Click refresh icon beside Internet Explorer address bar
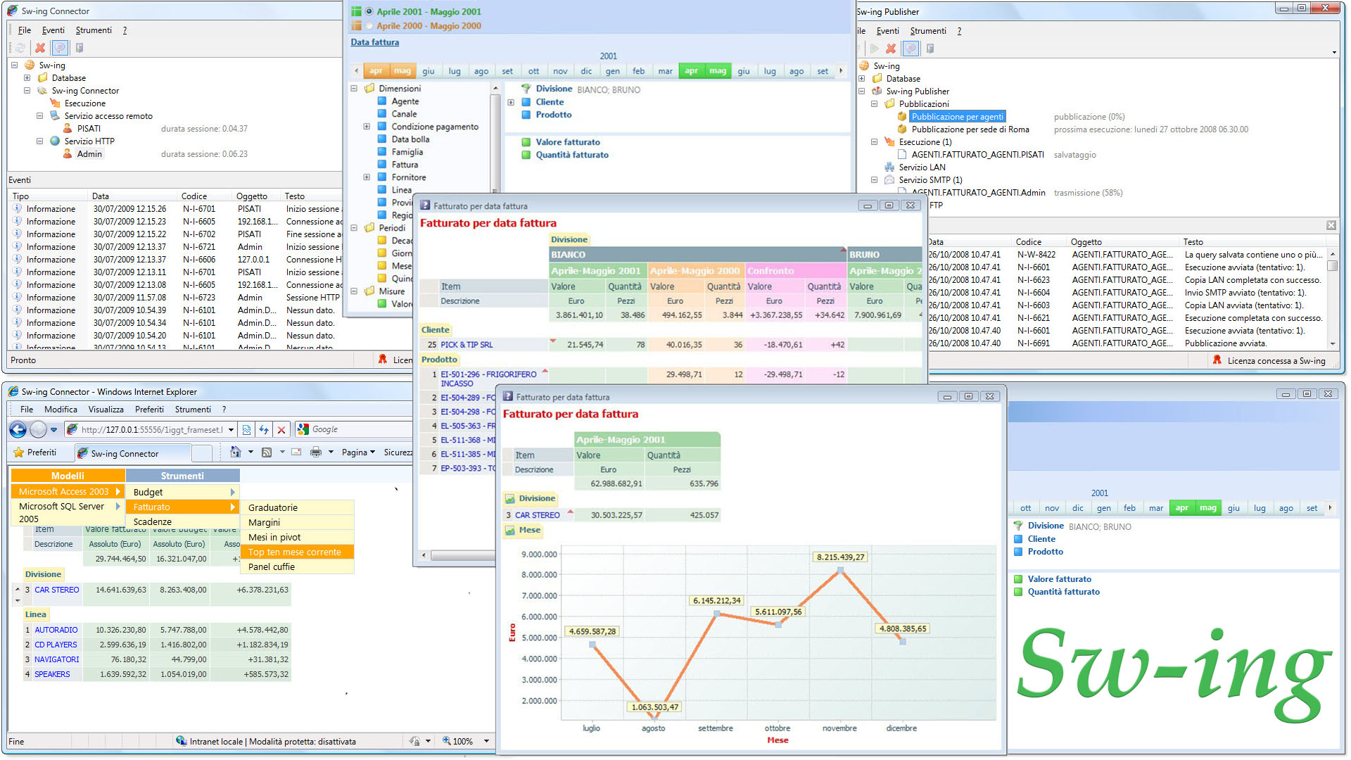Viewport: 1351px width, 760px height. [264, 429]
